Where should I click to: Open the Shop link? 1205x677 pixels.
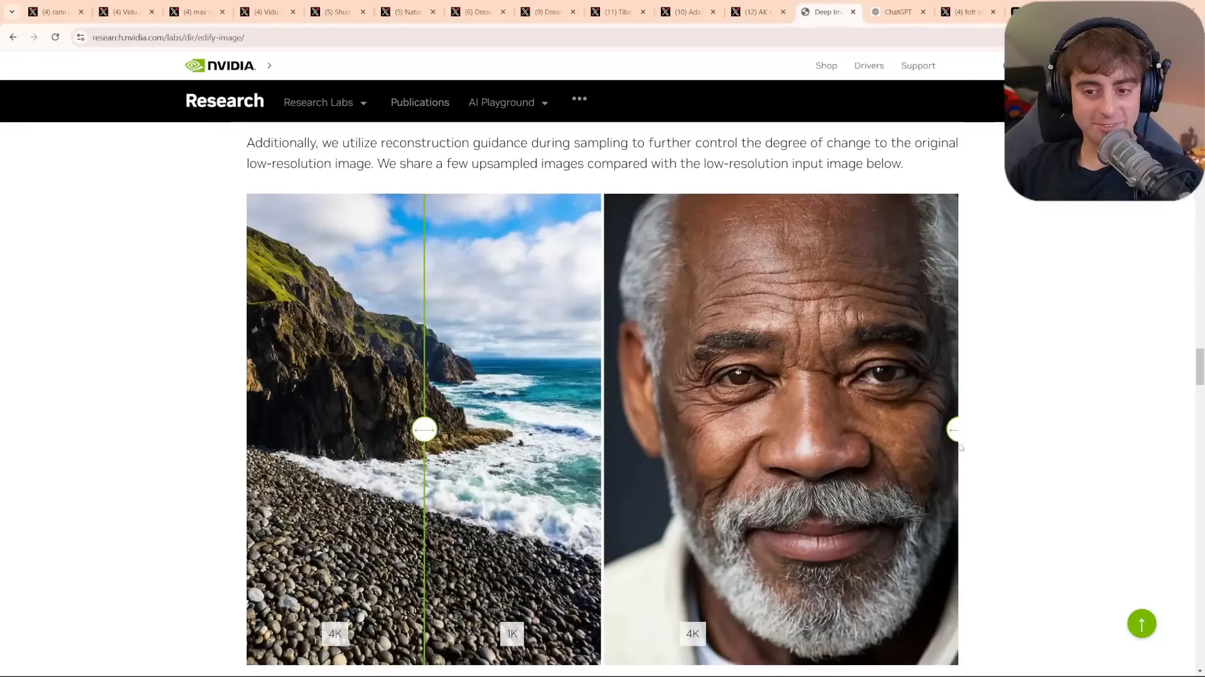826,66
